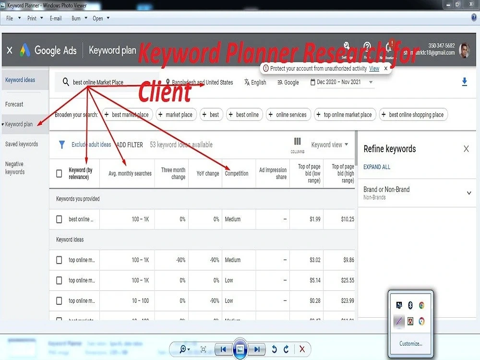Screen dimensions: 480x360
Task: Add 'market place' to broaden search
Action: pyautogui.click(x=176, y=115)
